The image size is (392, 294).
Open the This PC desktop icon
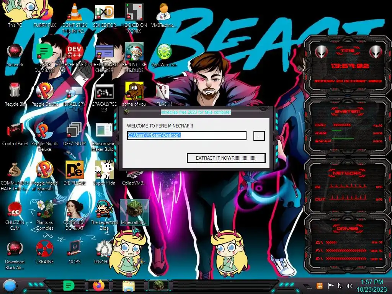tap(15, 15)
